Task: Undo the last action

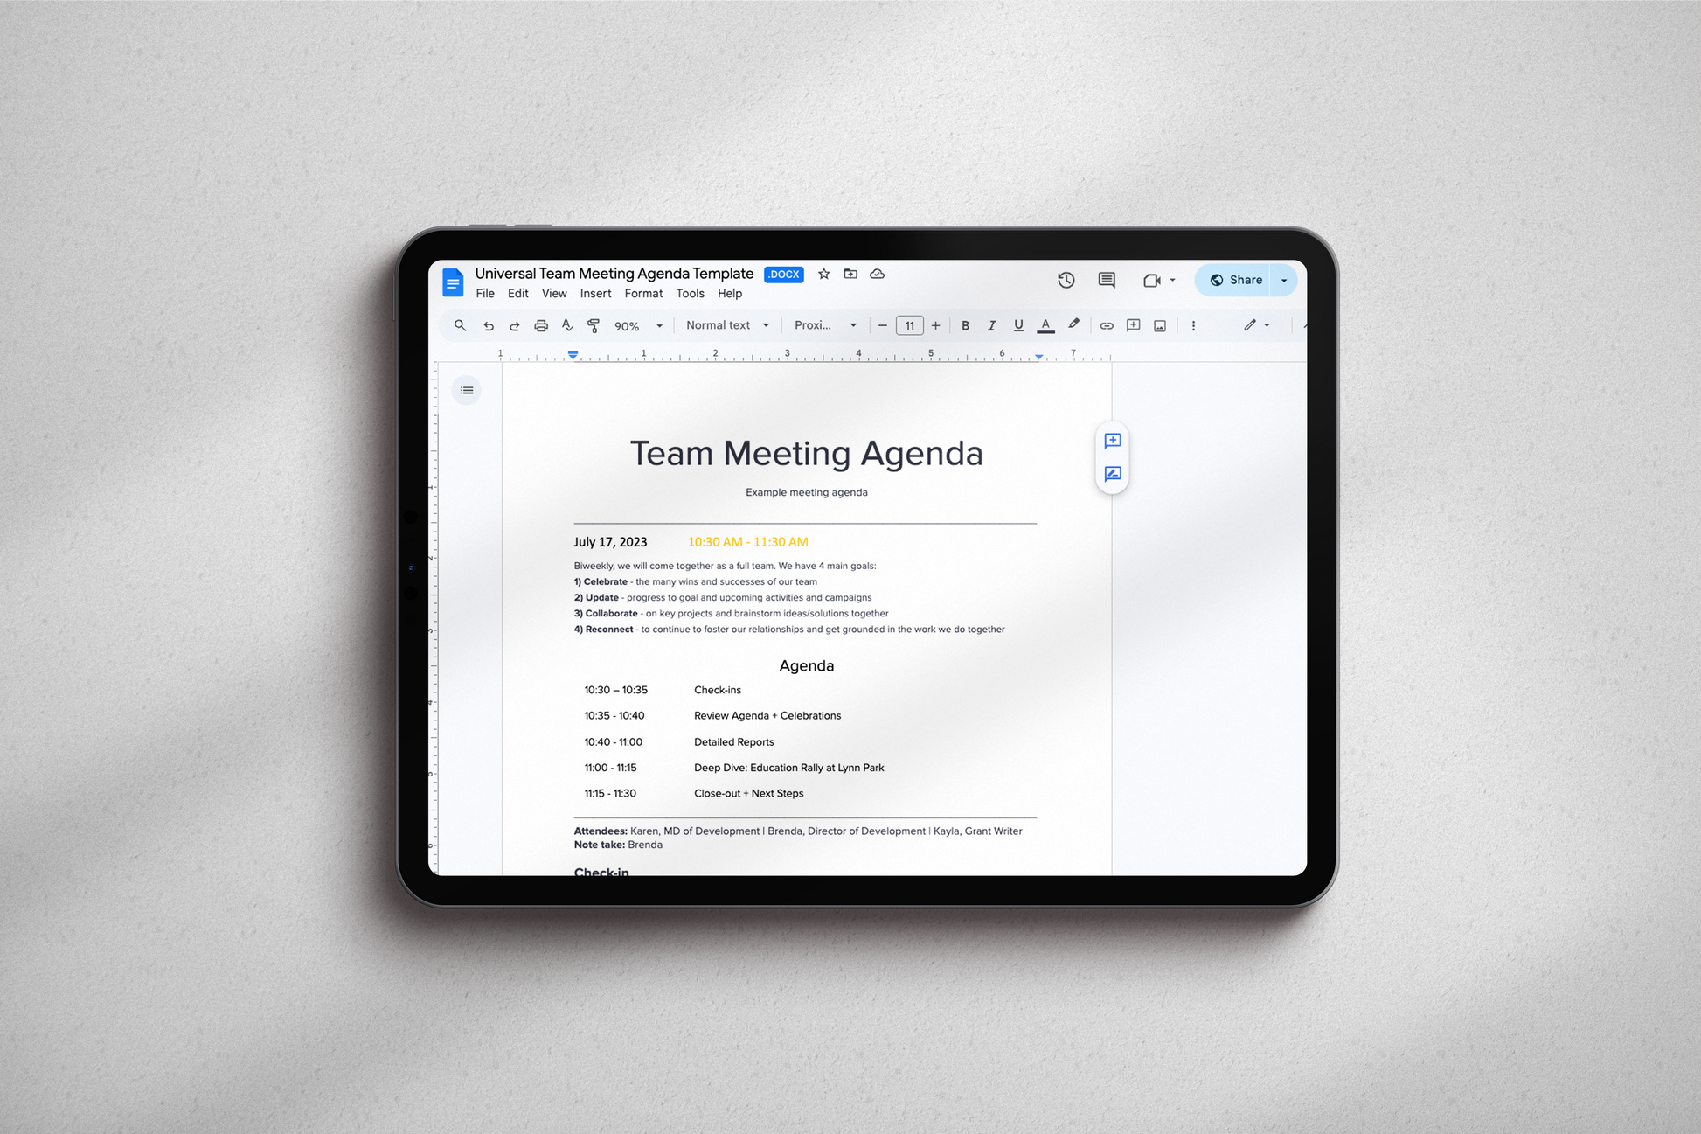Action: click(x=489, y=325)
